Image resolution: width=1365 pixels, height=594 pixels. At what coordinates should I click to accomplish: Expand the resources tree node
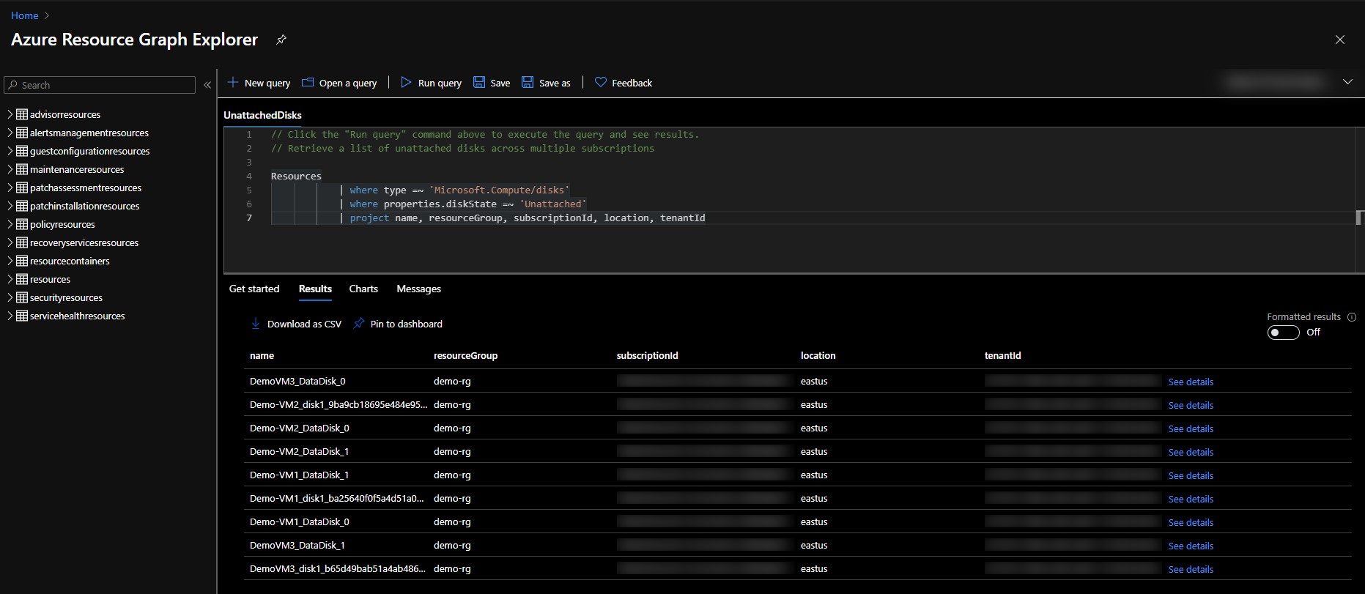click(10, 279)
